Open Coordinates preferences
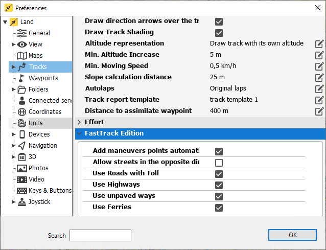Viewport: 326px width, 250px height. click(x=45, y=112)
